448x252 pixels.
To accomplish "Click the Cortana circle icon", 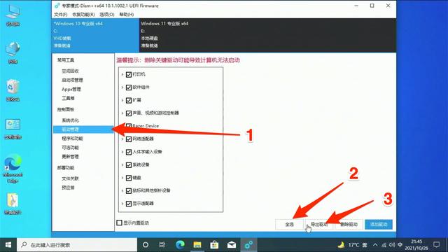I will pyautogui.click(x=146, y=245).
